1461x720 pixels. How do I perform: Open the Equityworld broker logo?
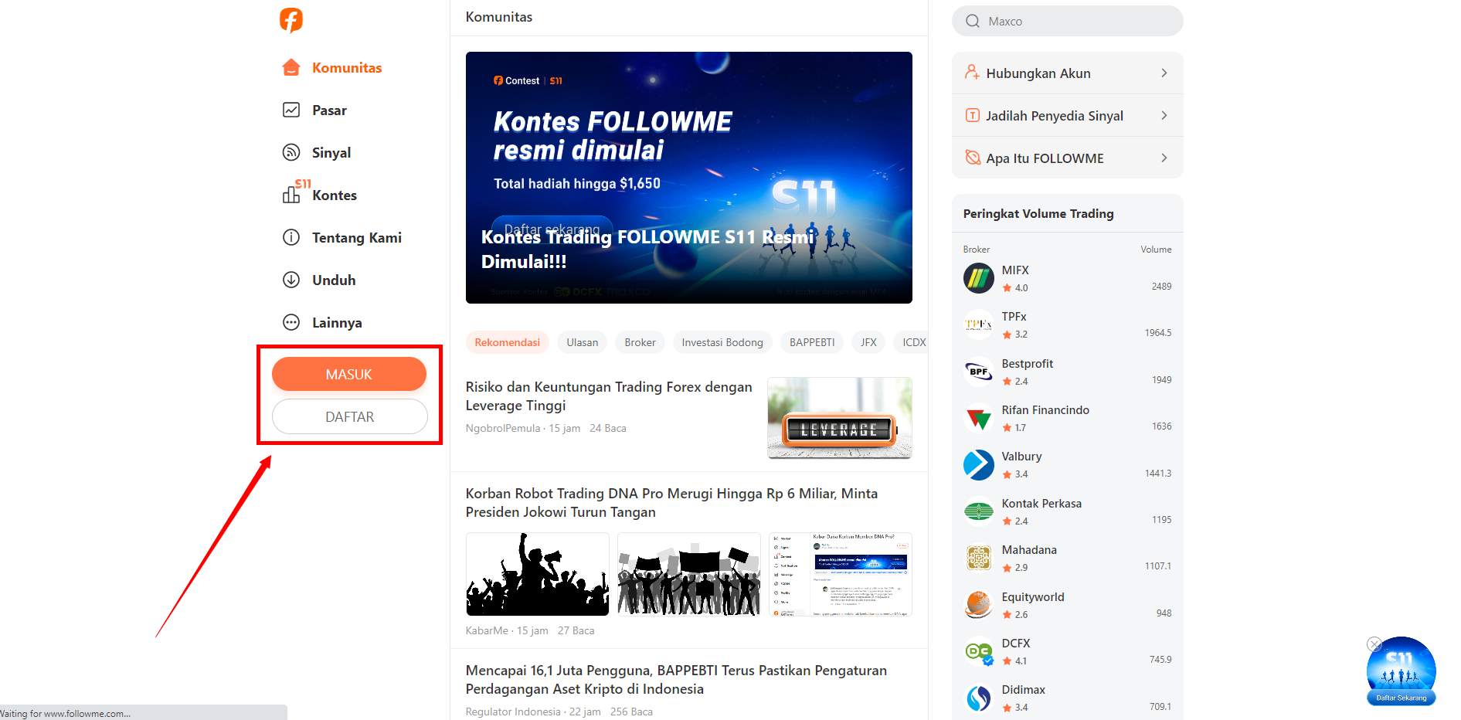coord(979,605)
